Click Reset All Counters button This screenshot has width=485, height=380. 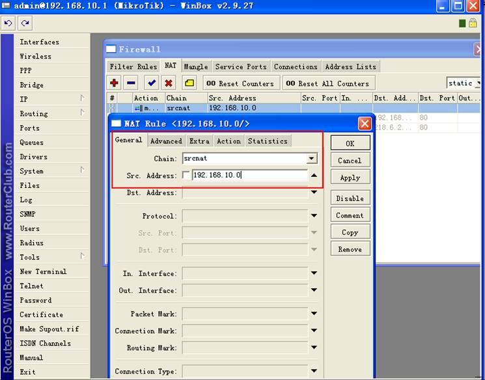point(327,83)
